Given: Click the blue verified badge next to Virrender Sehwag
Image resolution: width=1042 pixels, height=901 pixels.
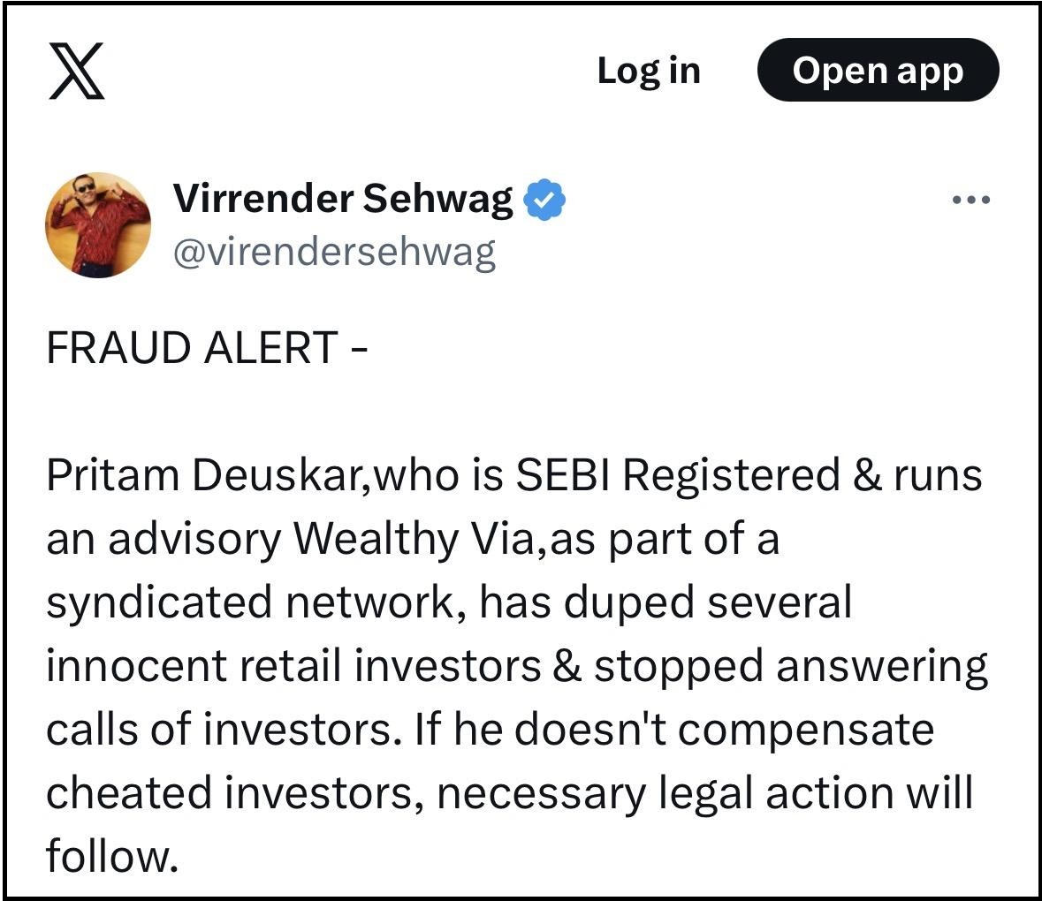Looking at the screenshot, I should point(543,199).
